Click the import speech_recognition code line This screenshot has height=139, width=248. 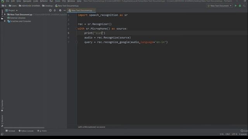tap(103, 15)
